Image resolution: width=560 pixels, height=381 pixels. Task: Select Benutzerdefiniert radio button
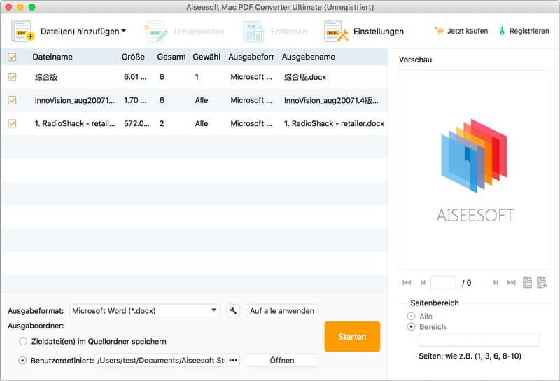coord(22,360)
